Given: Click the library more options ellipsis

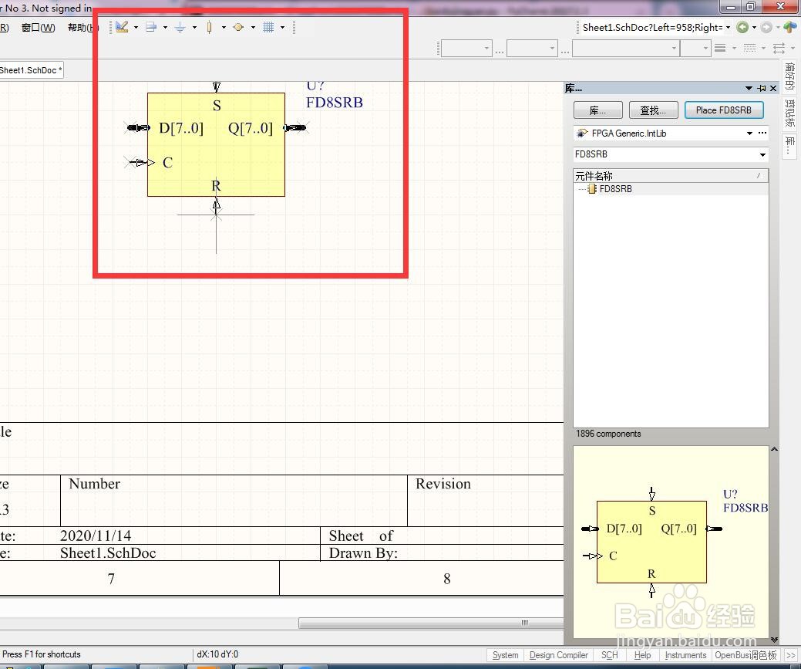Looking at the screenshot, I should [762, 133].
